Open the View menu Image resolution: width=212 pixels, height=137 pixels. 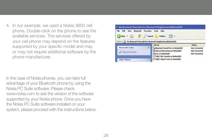(x=129, y=31)
